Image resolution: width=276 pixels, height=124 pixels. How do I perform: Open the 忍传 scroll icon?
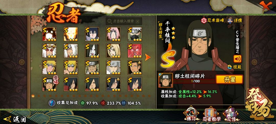(231, 115)
